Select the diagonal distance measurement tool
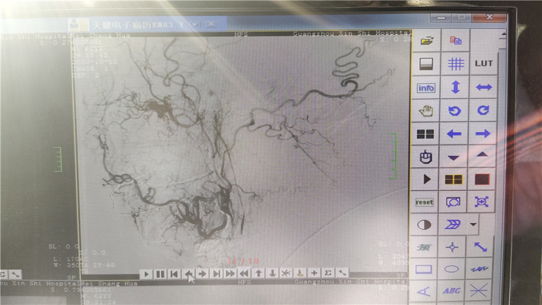Image resolution: width=542 pixels, height=305 pixels. (480, 247)
